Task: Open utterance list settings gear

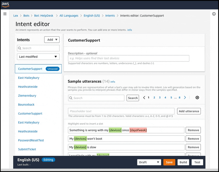Action: [x=197, y=97]
